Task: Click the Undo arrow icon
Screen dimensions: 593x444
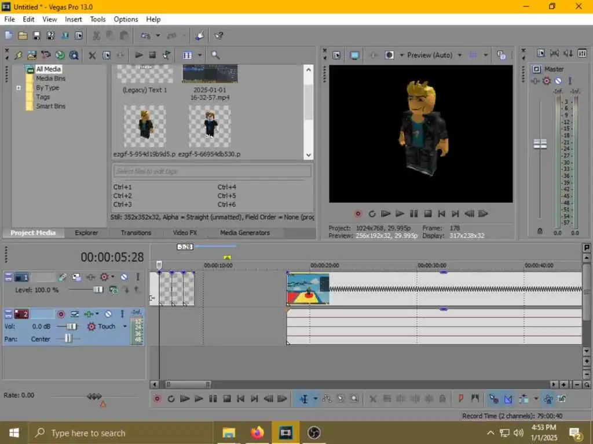Action: tap(145, 36)
